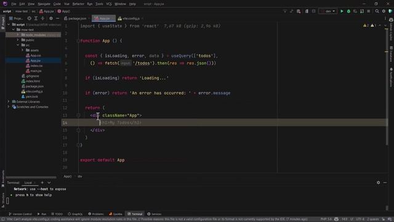Viewport: 394px width, 222px height.
Task: Toggle the Terminal tool window button
Action: pos(135,214)
